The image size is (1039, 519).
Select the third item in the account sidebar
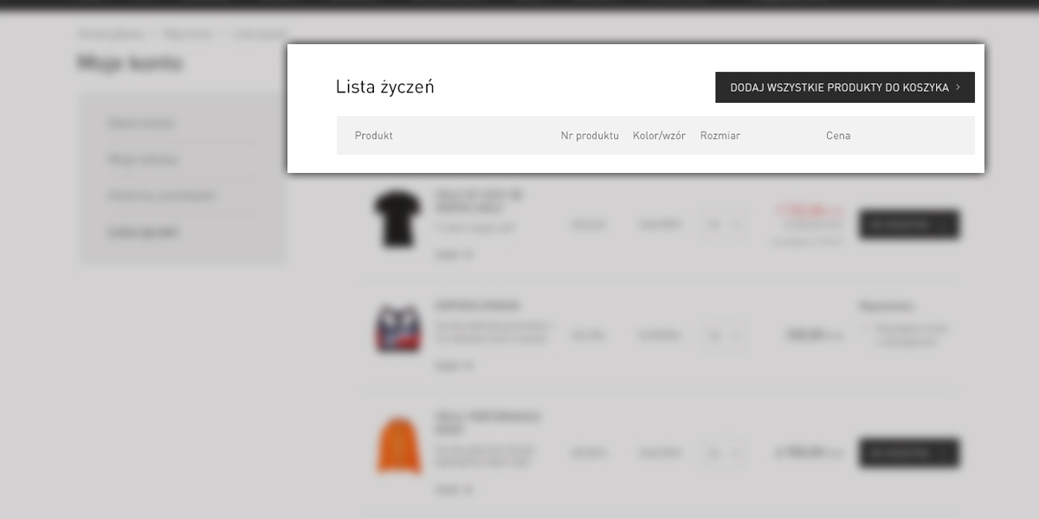(162, 196)
